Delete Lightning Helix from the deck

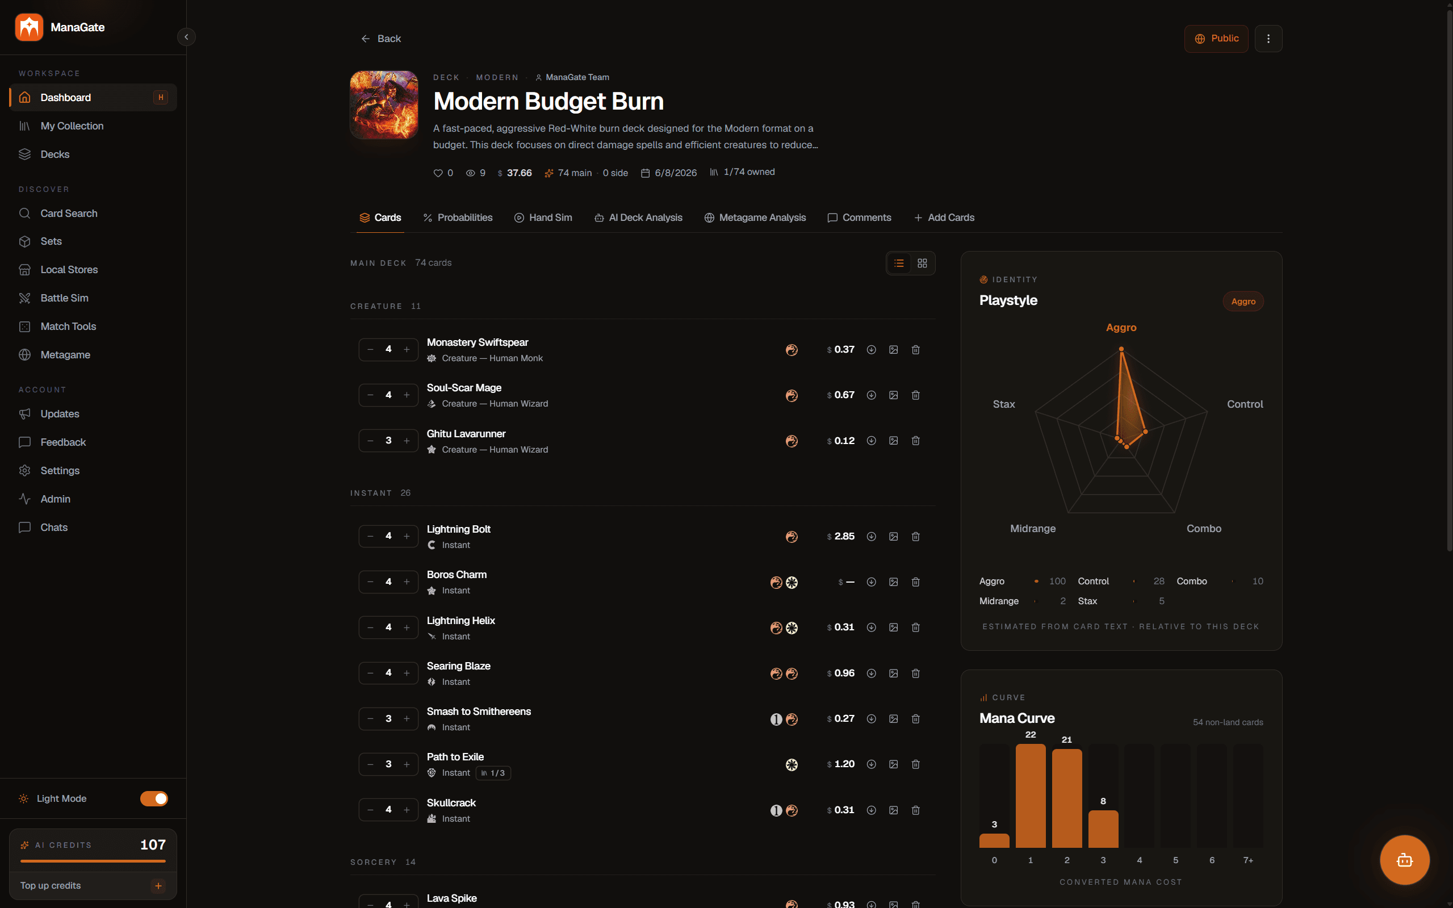click(916, 627)
